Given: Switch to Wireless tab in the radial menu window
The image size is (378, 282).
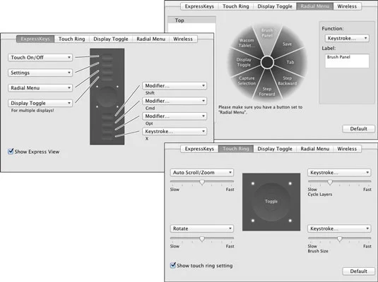Looking at the screenshot, I should coord(347,6).
